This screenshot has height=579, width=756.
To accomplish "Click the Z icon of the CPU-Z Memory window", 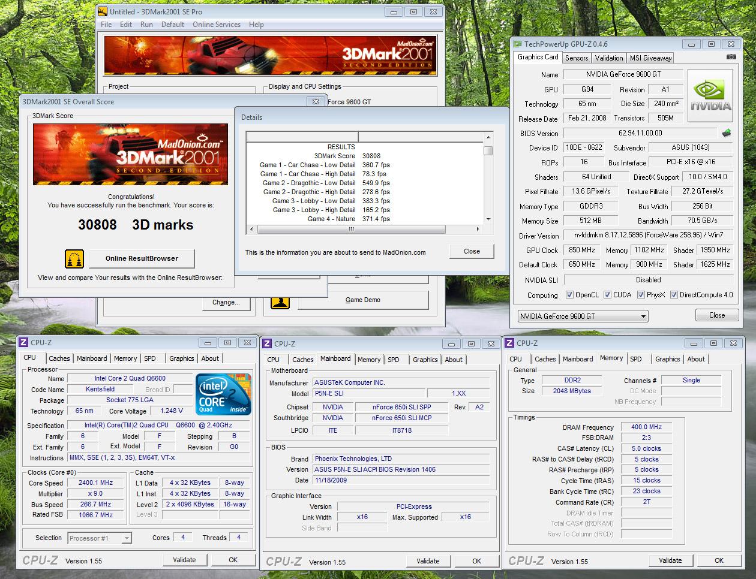I will point(510,343).
